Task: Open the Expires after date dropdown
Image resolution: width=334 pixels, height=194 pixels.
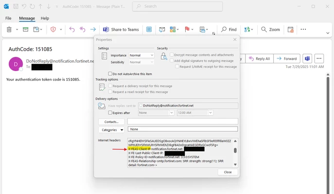Action: [x=172, y=113]
